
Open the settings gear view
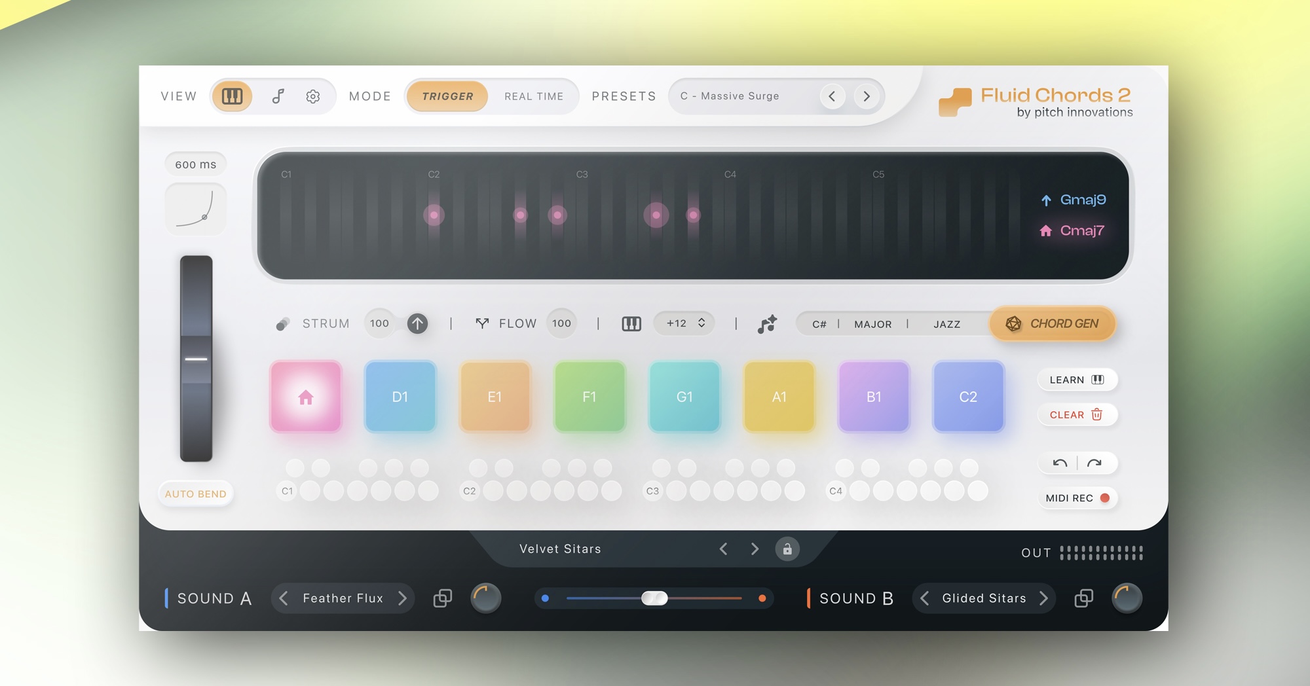(313, 96)
